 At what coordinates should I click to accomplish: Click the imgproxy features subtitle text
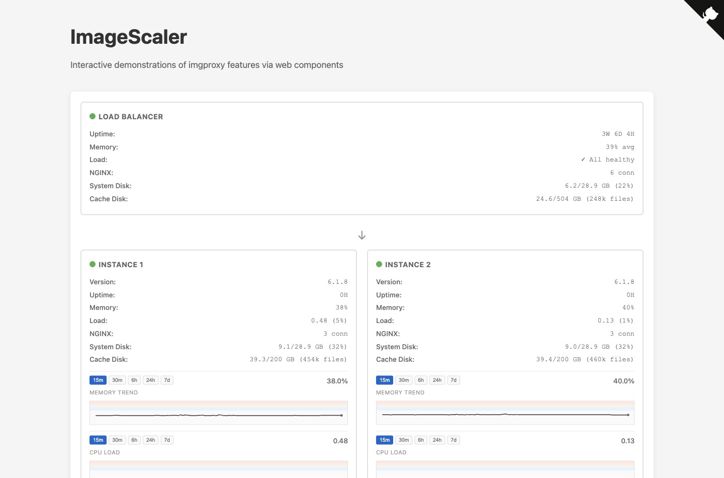tap(207, 65)
